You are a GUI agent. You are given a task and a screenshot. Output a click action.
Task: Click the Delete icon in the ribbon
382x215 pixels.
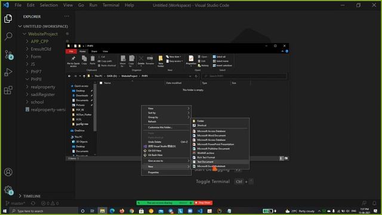click(x=141, y=60)
